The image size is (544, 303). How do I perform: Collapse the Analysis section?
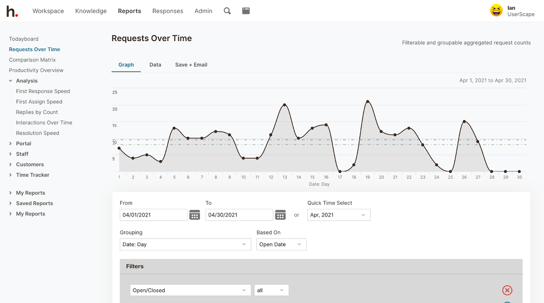[11, 81]
